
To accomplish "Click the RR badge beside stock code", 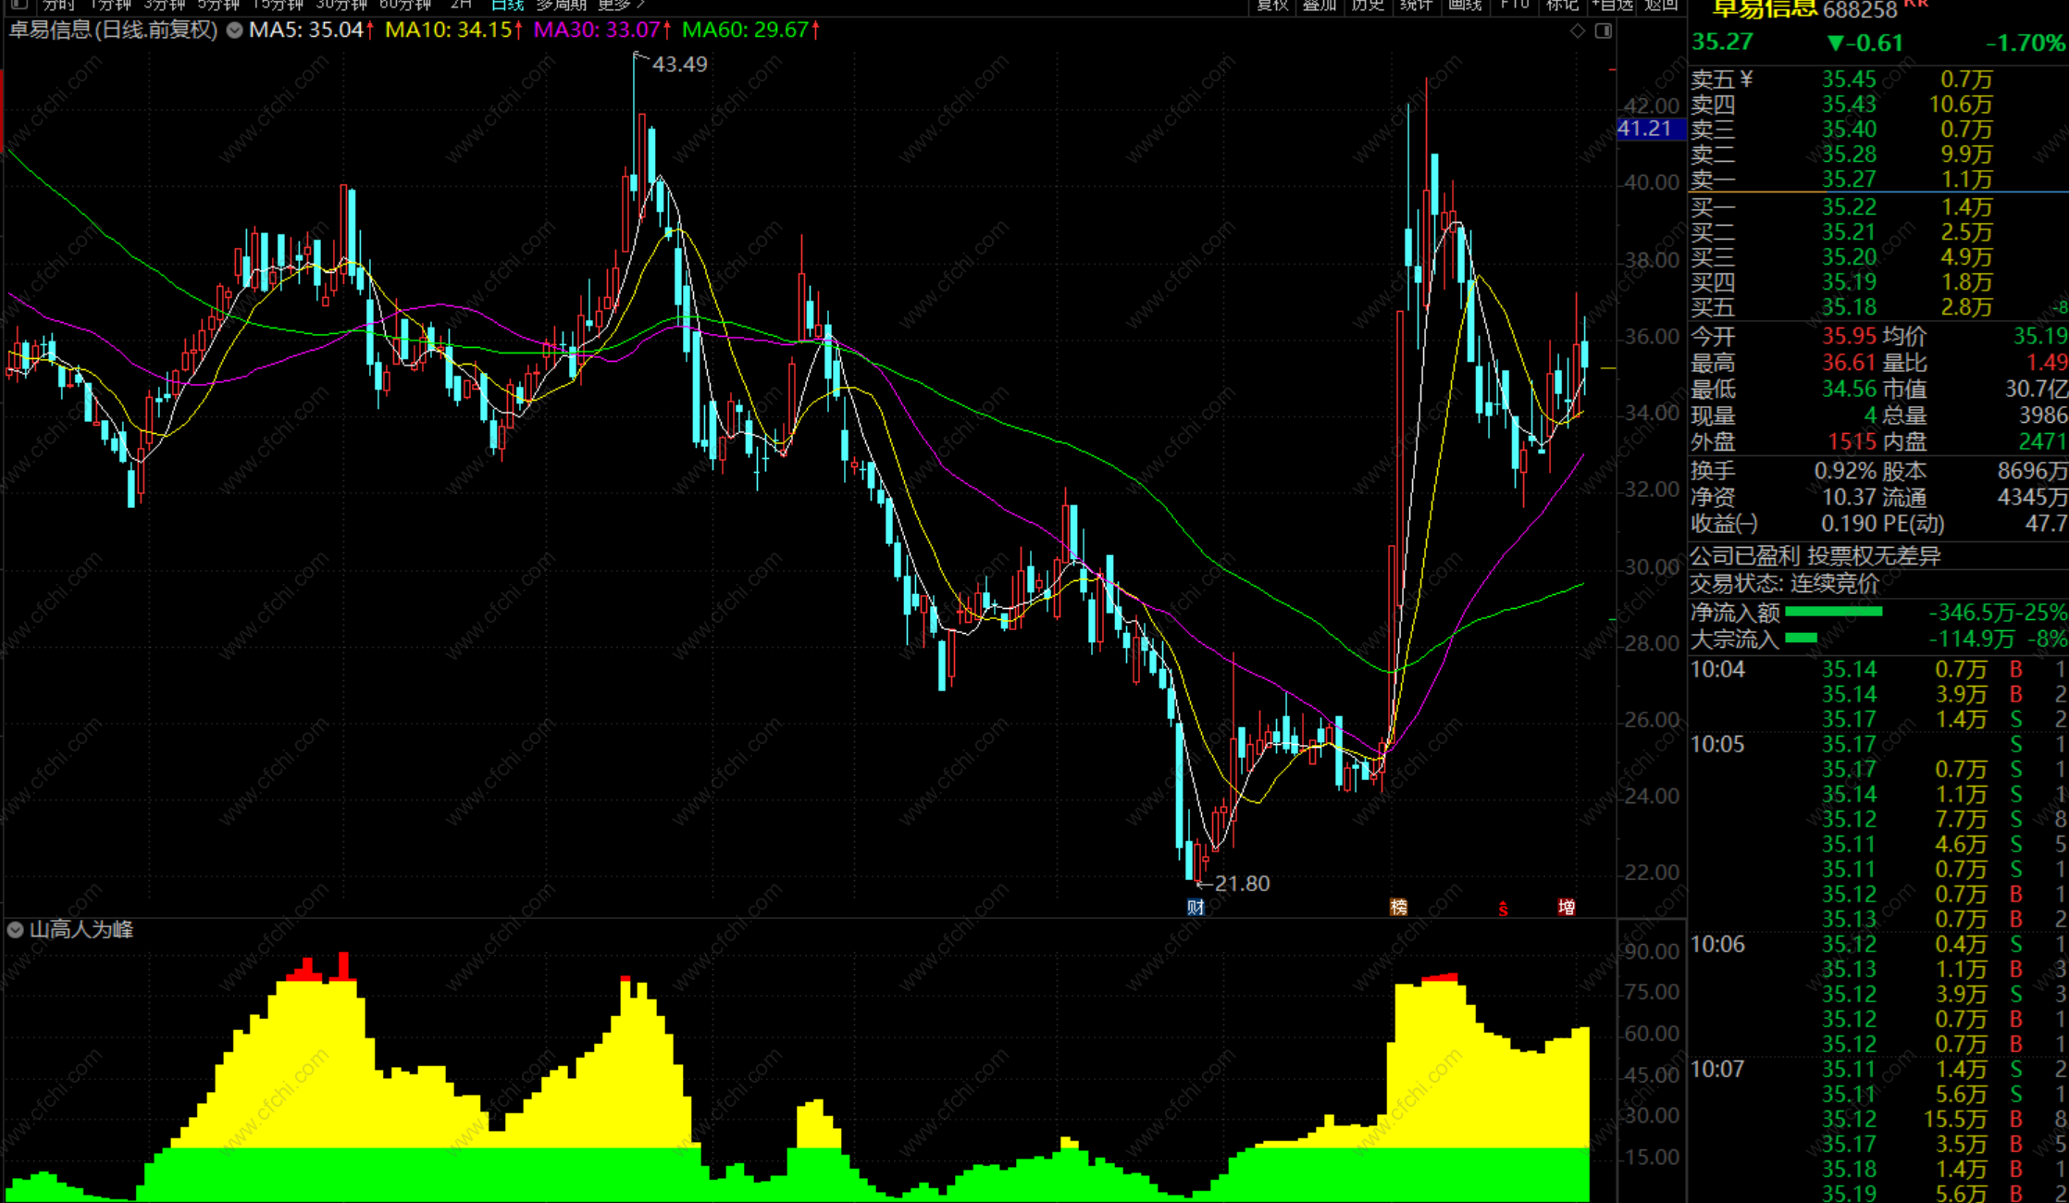I will pos(1914,4).
